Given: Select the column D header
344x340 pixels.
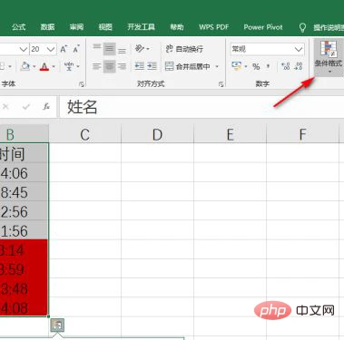Looking at the screenshot, I should [x=157, y=134].
